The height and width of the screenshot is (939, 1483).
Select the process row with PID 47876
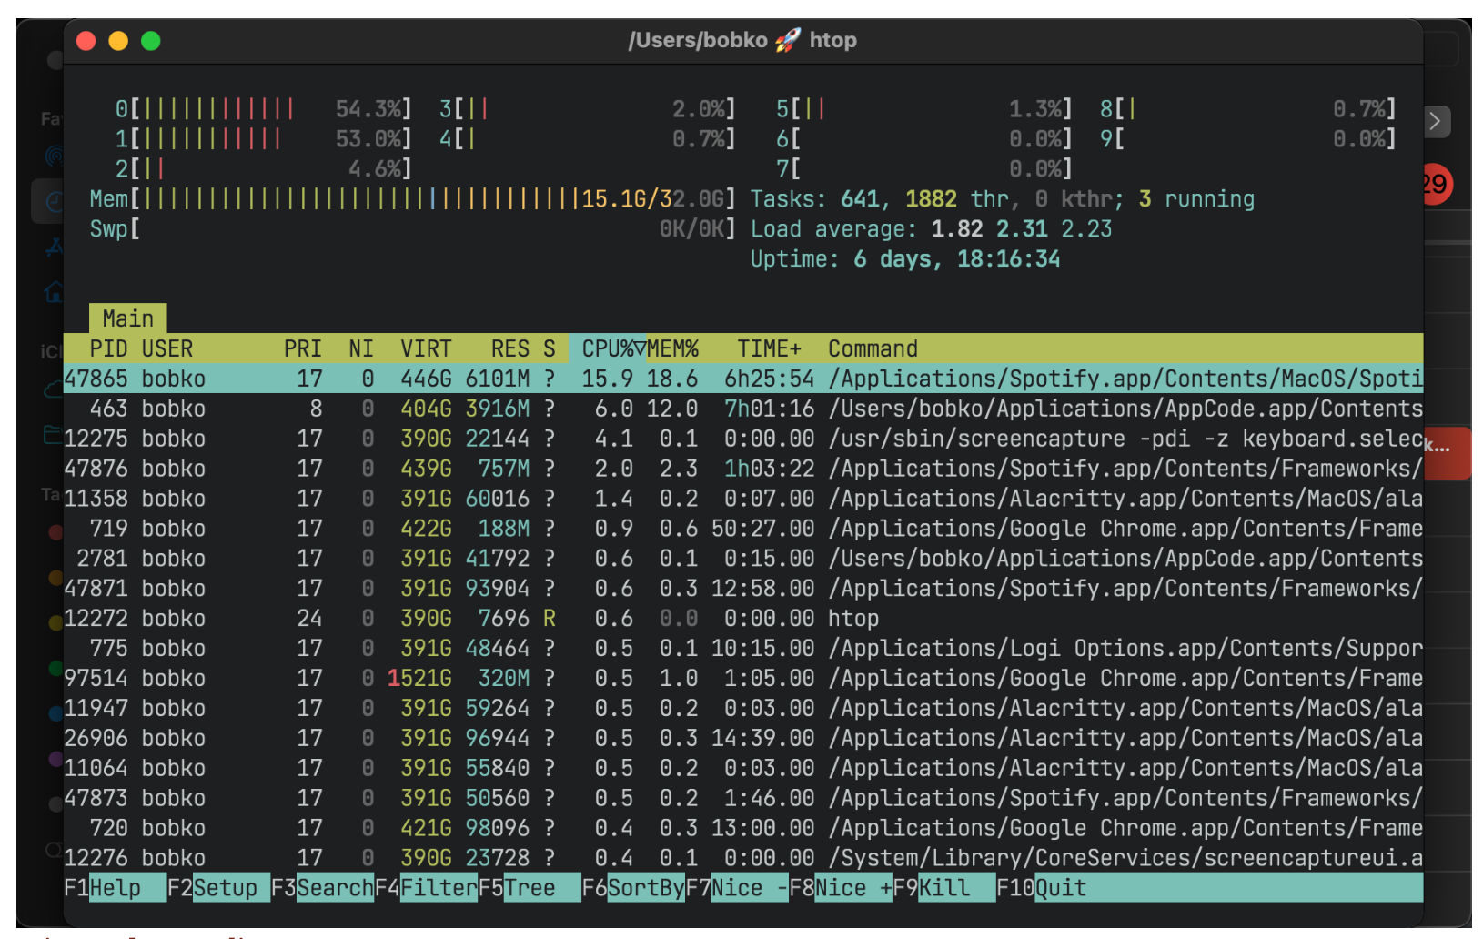(x=743, y=469)
